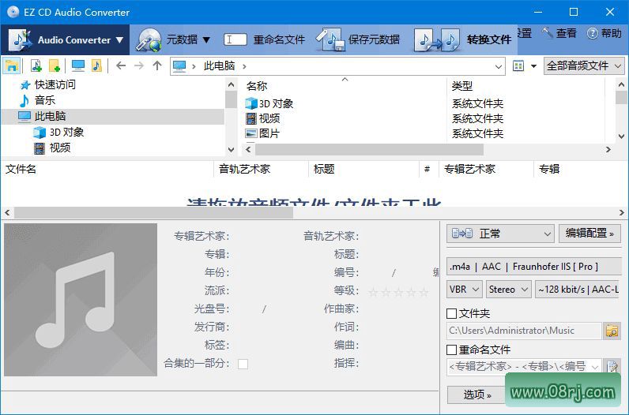Open the 正常 profile dropdown

pos(500,234)
